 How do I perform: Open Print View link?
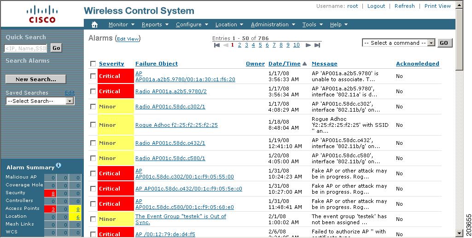coord(437,6)
